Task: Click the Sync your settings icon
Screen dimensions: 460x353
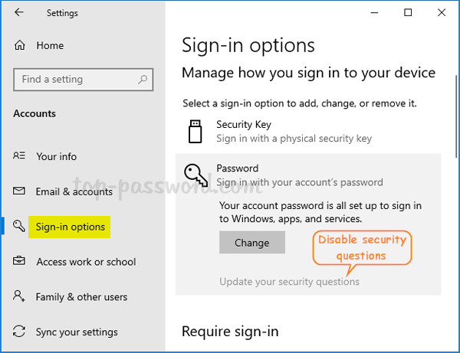Action: [x=20, y=332]
